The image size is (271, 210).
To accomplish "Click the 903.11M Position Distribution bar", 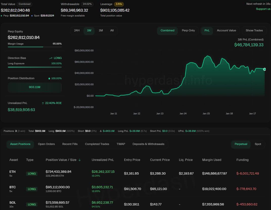I will pos(35,87).
